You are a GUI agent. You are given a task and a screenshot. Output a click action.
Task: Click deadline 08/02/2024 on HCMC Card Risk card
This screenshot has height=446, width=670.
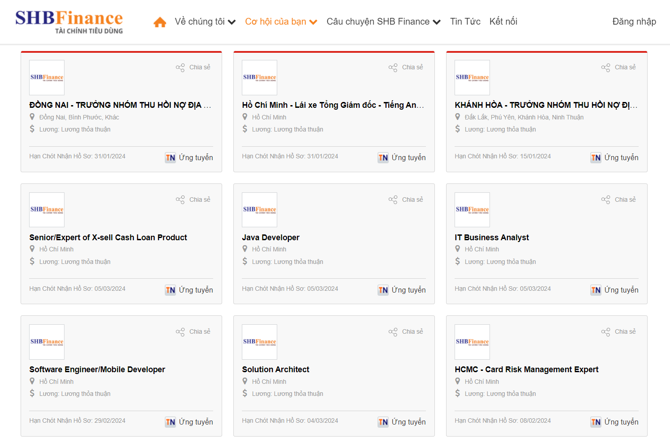coord(535,421)
